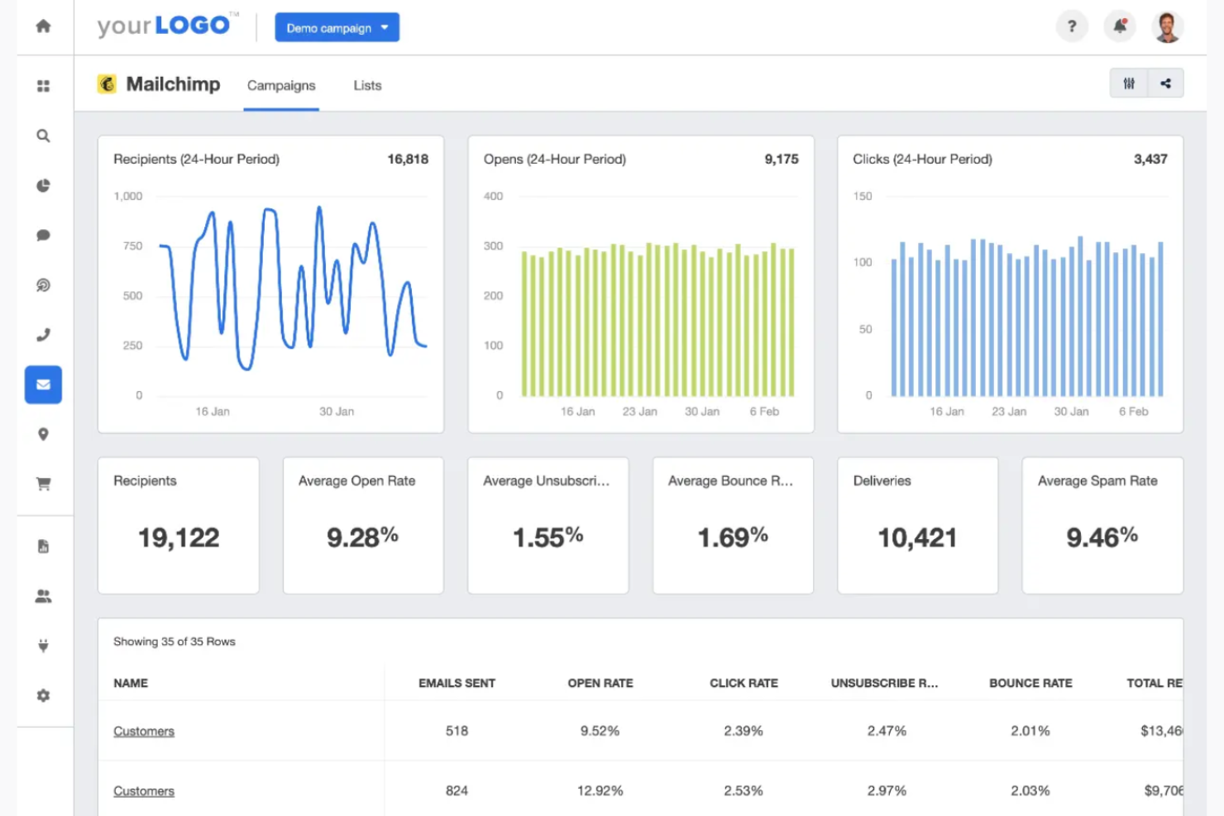Open the filters sliders control
This screenshot has height=816, width=1224.
point(1128,83)
